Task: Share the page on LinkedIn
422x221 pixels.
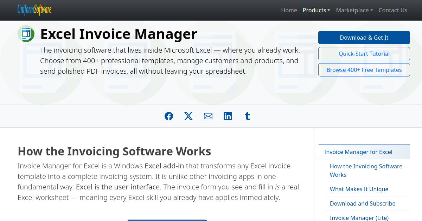Action: coord(228,116)
